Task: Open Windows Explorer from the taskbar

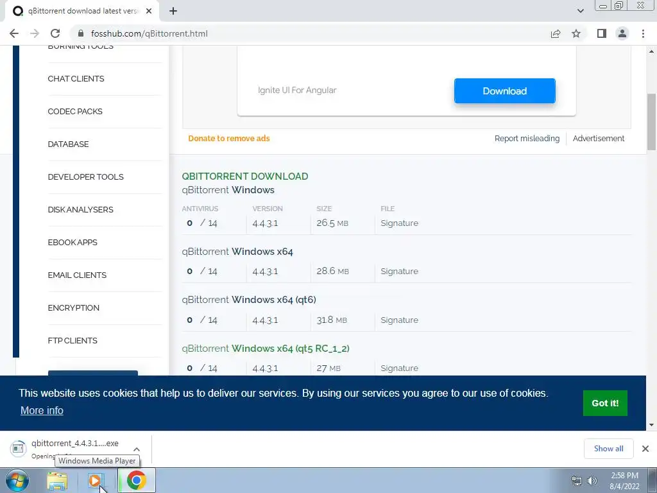Action: 57,481
